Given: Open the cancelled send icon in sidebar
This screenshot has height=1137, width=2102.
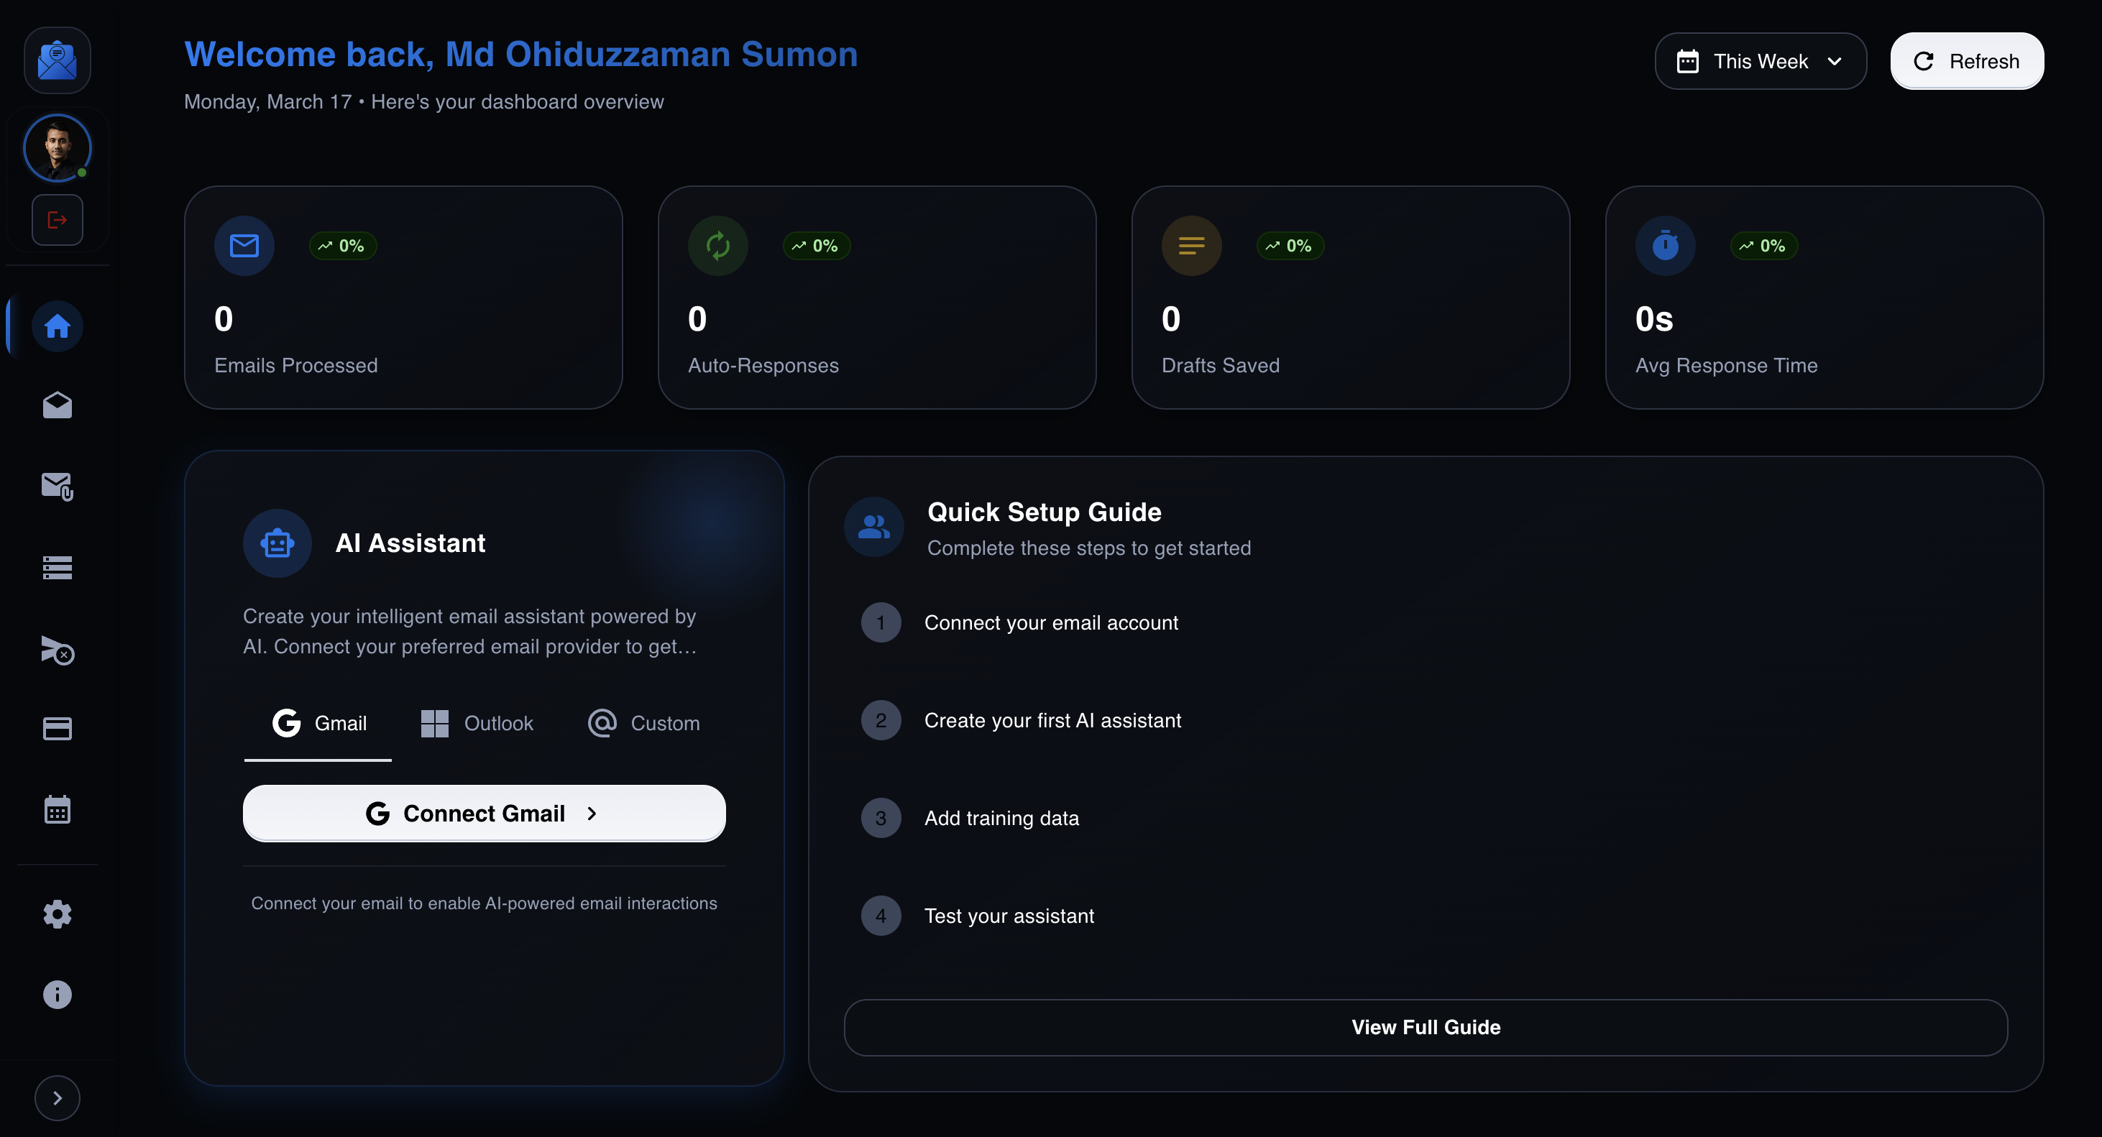Looking at the screenshot, I should (x=57, y=650).
